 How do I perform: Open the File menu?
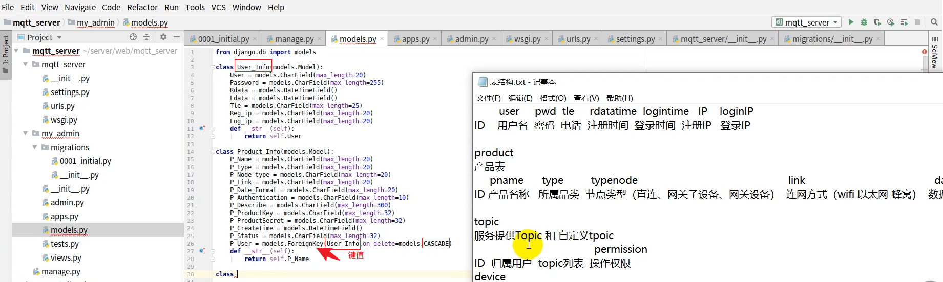(8, 7)
